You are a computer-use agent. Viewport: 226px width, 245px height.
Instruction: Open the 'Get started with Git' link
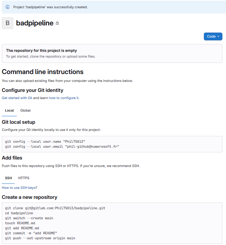tap(17, 98)
